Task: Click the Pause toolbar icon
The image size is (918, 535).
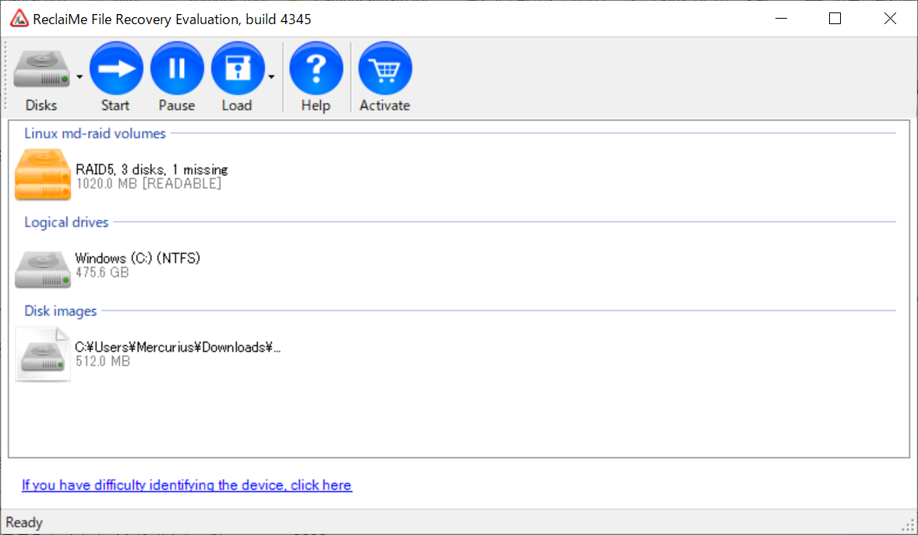Action: pyautogui.click(x=177, y=69)
